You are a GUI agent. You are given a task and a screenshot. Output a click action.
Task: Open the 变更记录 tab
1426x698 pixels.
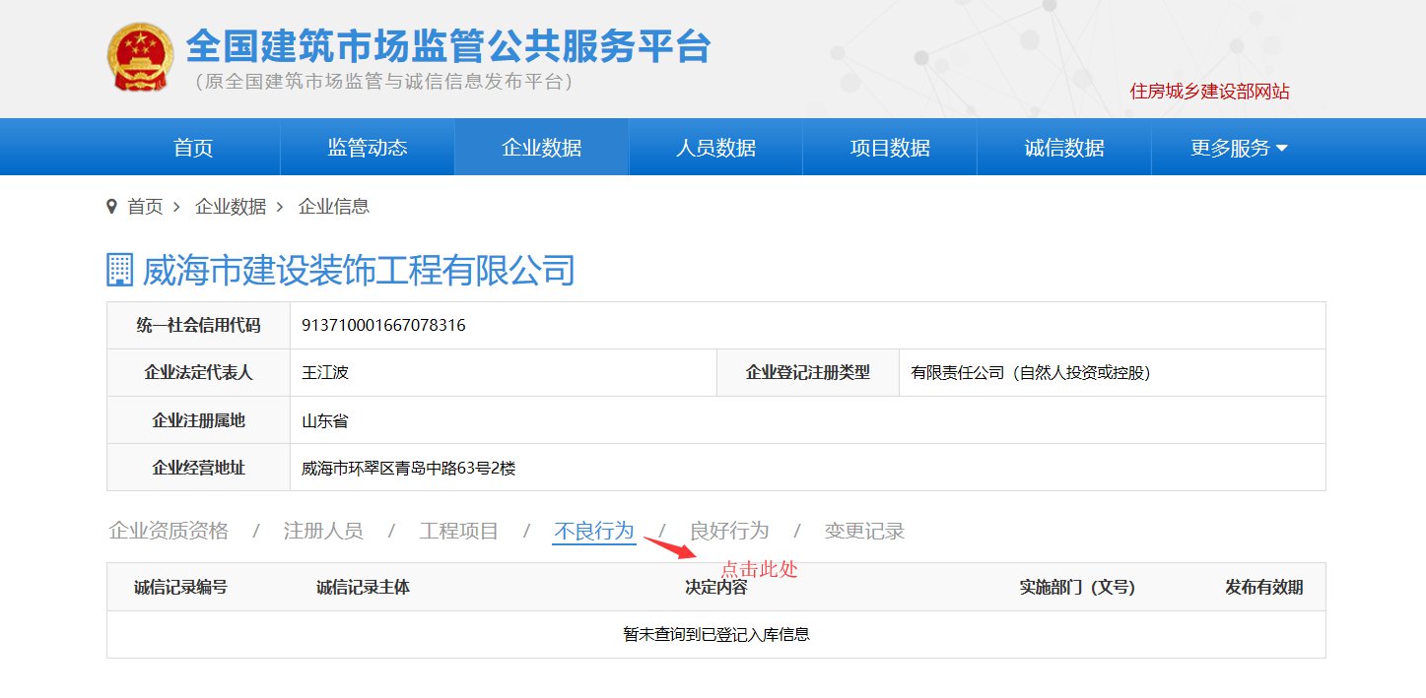coord(862,530)
